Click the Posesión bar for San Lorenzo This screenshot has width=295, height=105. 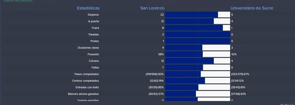184,54
